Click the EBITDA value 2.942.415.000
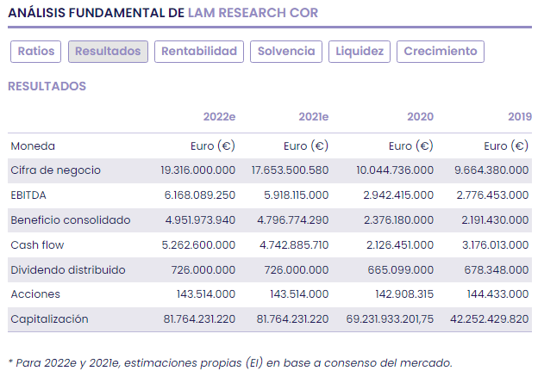544x377 pixels. (398, 195)
